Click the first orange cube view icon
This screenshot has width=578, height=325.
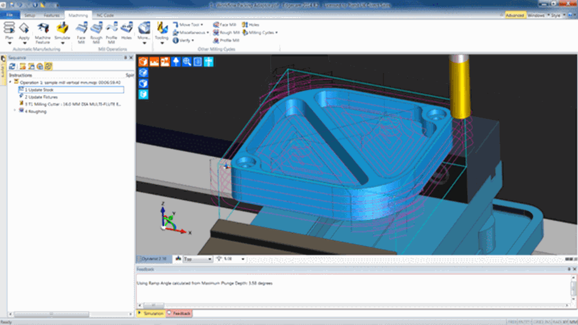pos(143,62)
